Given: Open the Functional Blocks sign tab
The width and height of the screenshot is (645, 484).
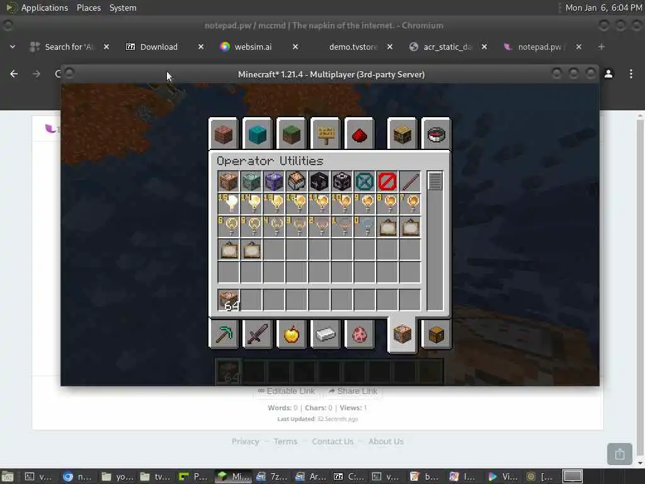Looking at the screenshot, I should click(x=326, y=134).
